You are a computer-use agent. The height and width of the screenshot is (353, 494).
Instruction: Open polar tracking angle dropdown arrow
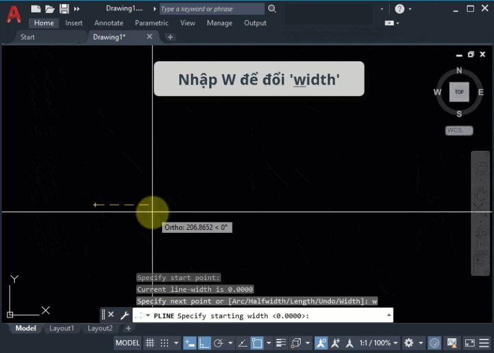tap(230, 343)
